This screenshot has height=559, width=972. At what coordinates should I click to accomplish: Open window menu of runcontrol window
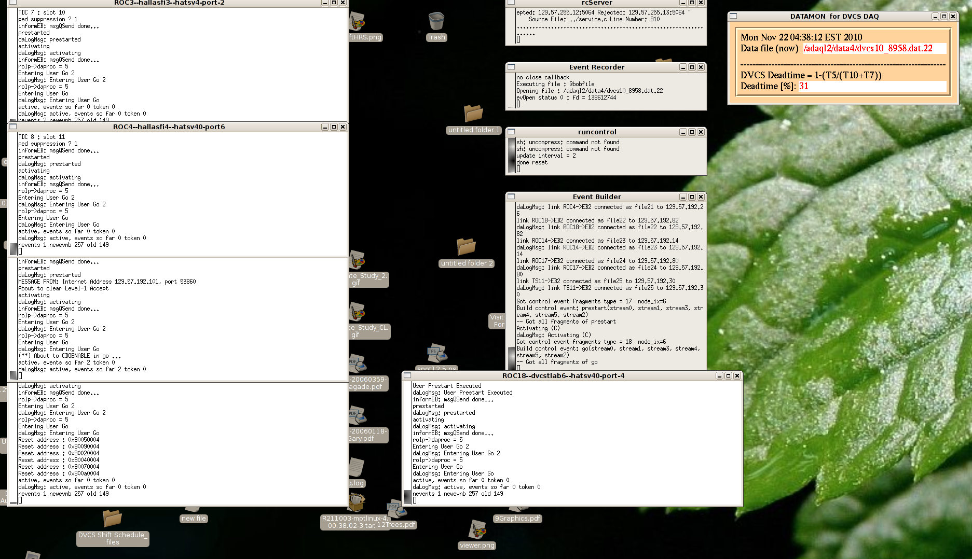pos(511,132)
